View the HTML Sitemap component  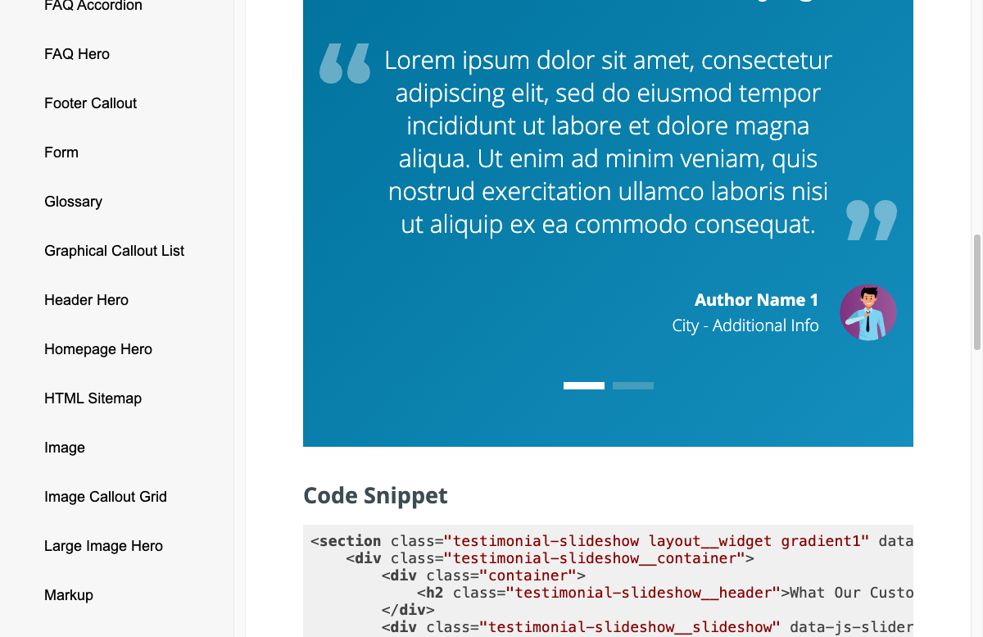point(93,398)
